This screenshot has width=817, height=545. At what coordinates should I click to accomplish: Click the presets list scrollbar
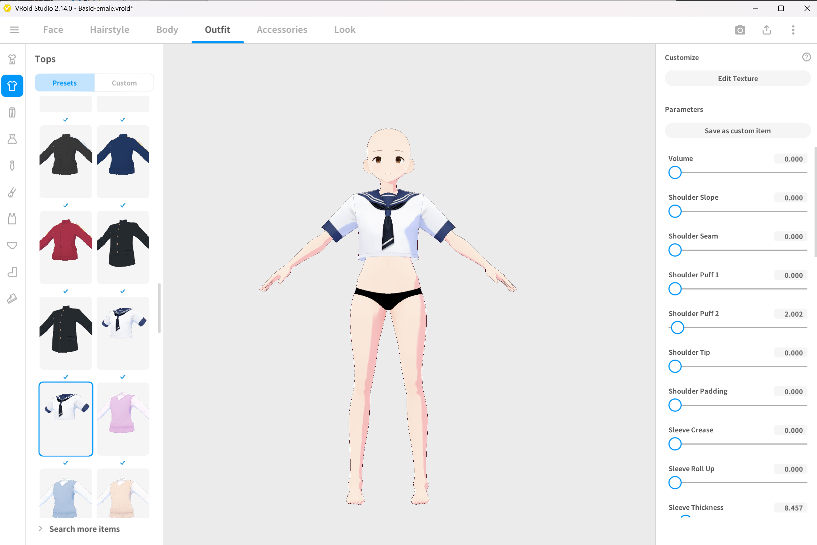[x=159, y=308]
